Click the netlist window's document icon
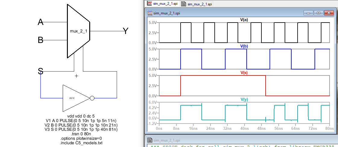 tap(150, 140)
